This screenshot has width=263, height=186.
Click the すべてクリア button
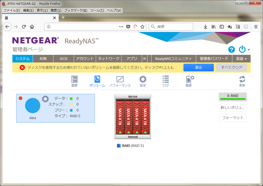pos(231,68)
